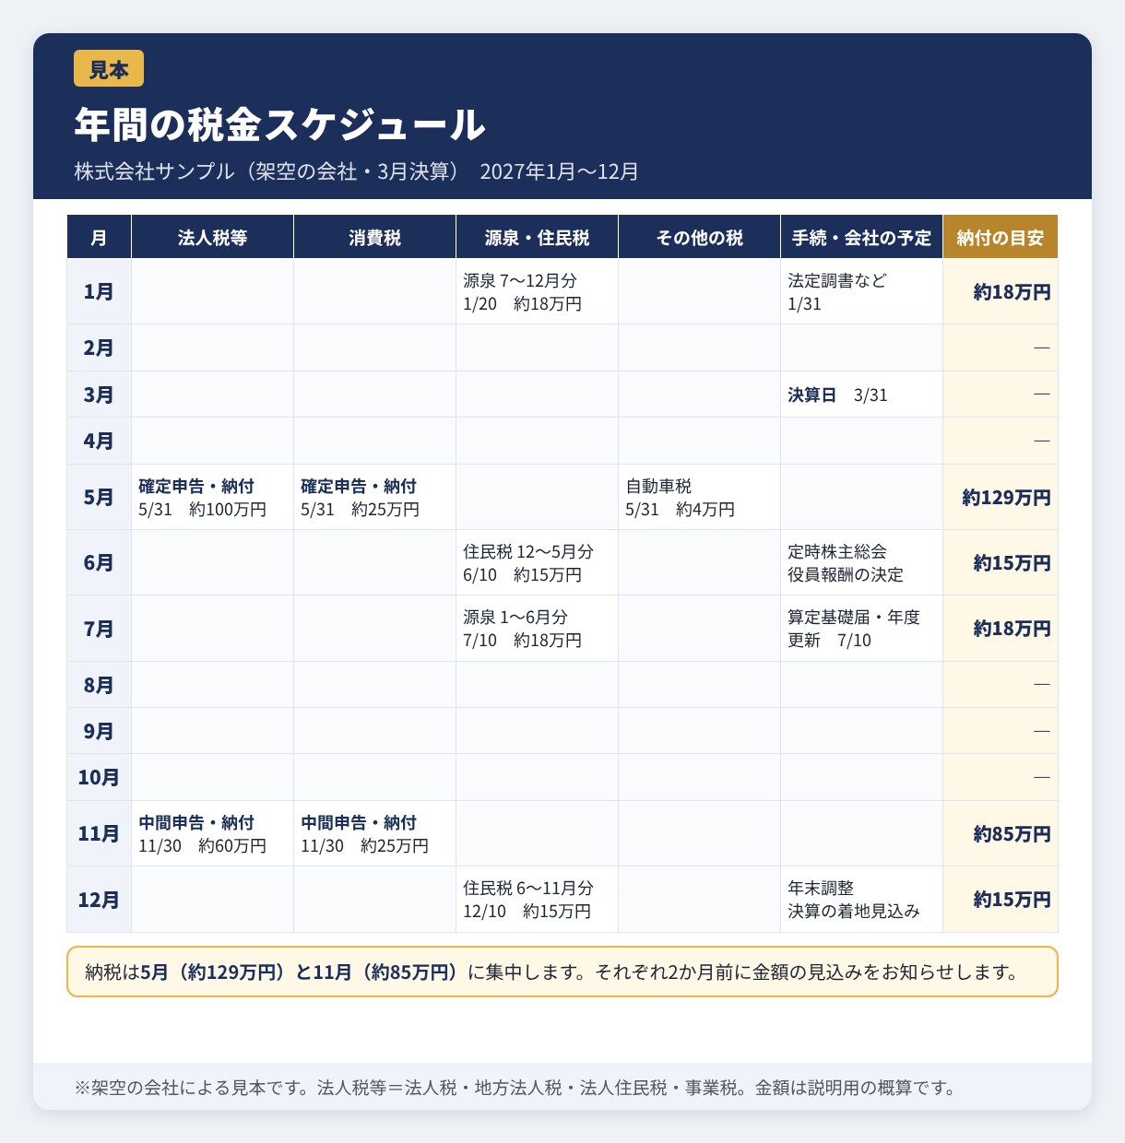
Task: Click the 法人税等 column header
Action: pos(212,237)
